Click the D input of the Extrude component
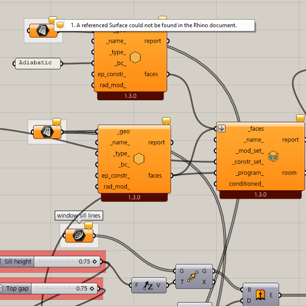306x306 pixels. (249, 301)
